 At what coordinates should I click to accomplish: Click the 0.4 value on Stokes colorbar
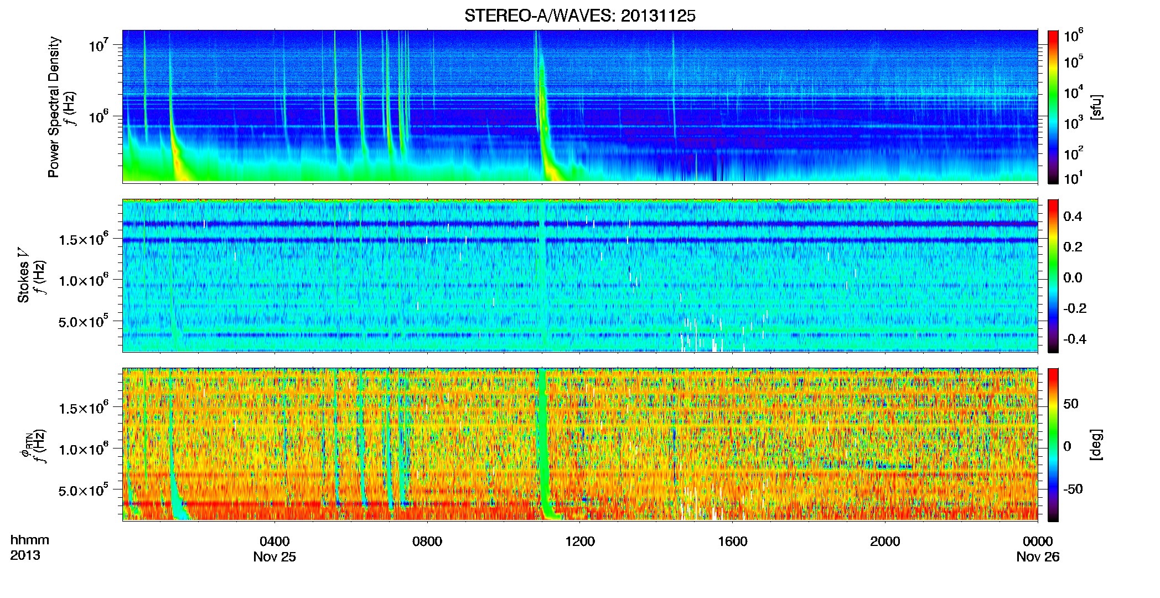1073,216
